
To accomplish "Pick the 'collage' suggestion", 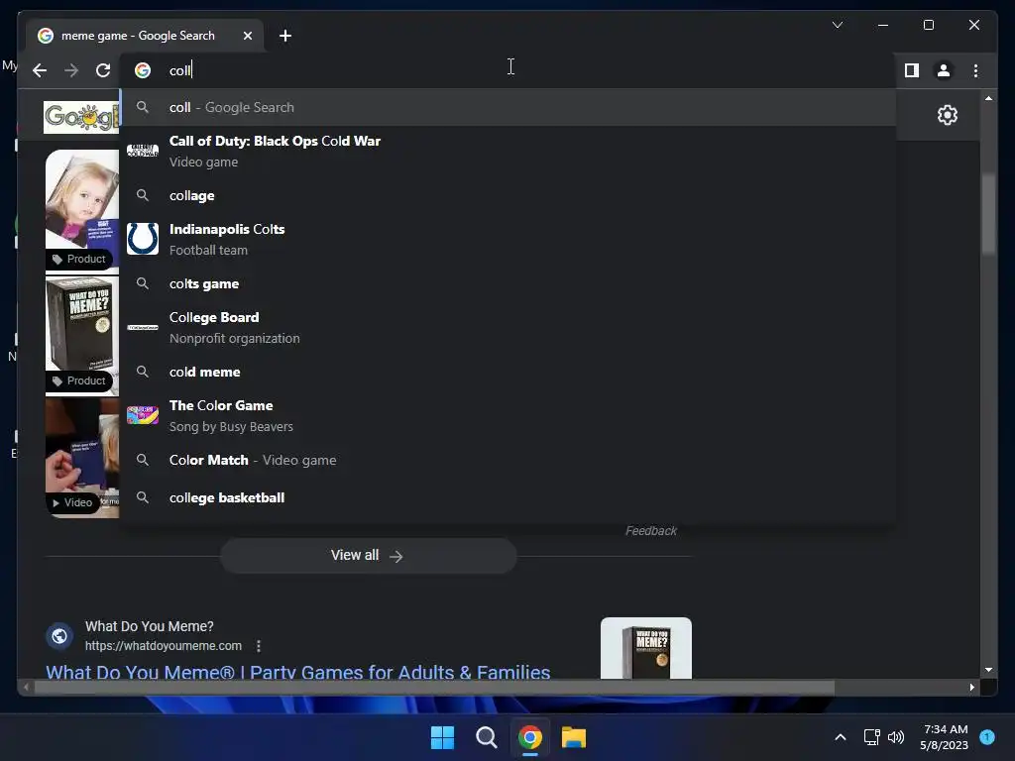I will tap(508, 195).
